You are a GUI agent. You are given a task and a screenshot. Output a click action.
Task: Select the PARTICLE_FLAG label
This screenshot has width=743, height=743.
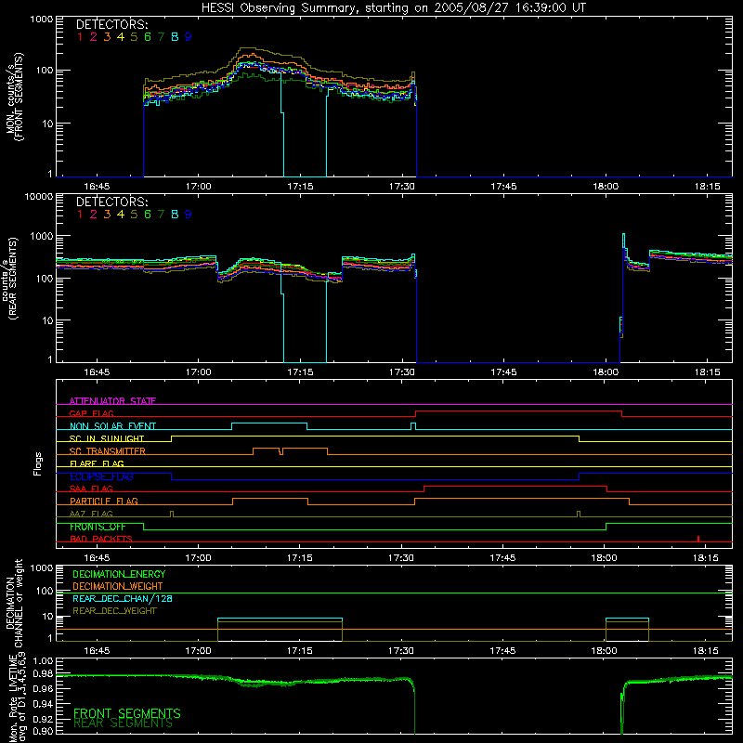(104, 502)
